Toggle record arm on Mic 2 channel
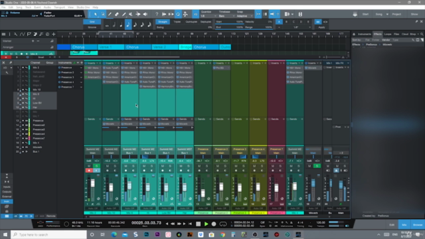This screenshot has height=239, width=425. coord(89,171)
